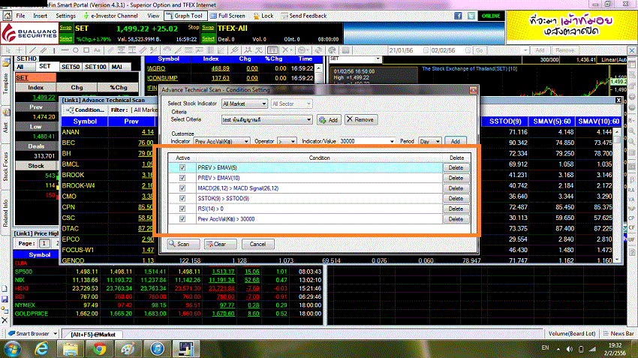Launch Google Chrome from taskbar
The image size is (638, 358).
pos(99,349)
